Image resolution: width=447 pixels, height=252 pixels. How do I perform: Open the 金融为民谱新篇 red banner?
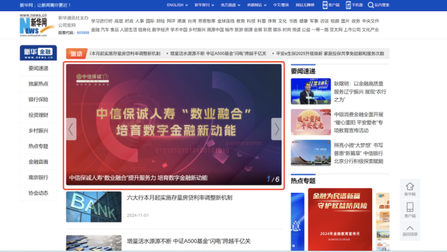tap(340, 219)
